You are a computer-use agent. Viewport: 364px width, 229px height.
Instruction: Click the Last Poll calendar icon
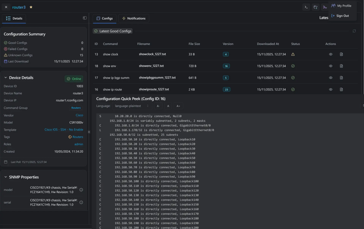pyautogui.click(x=6, y=162)
